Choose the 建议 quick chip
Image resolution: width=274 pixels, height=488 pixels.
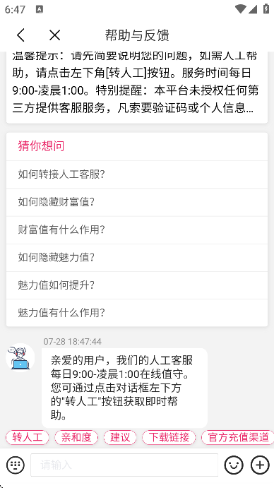pyautogui.click(x=120, y=437)
